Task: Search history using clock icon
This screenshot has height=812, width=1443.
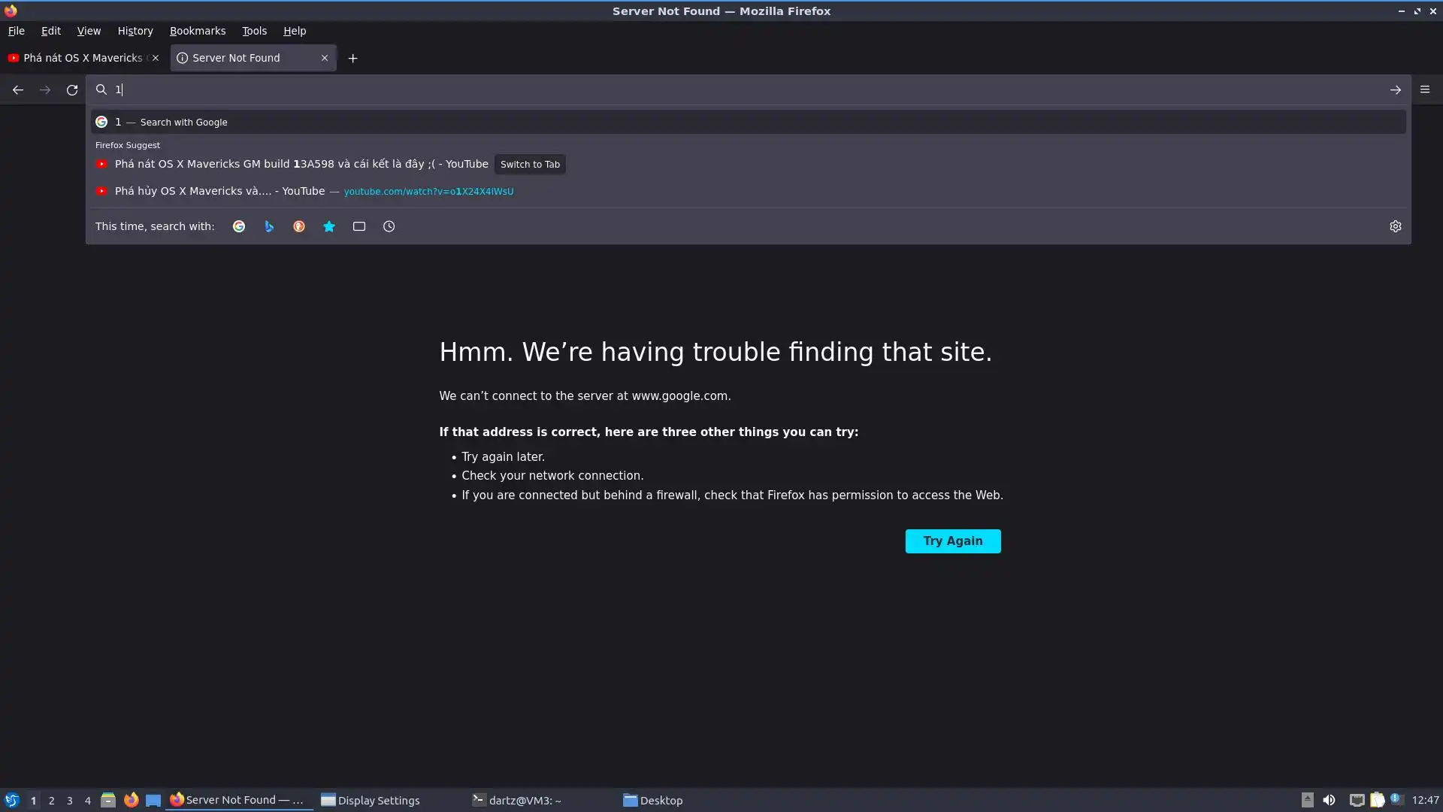Action: [389, 226]
